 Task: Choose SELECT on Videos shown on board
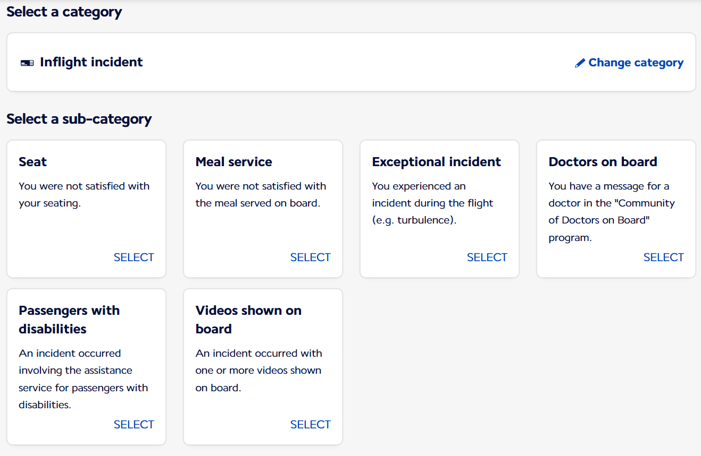click(x=310, y=425)
